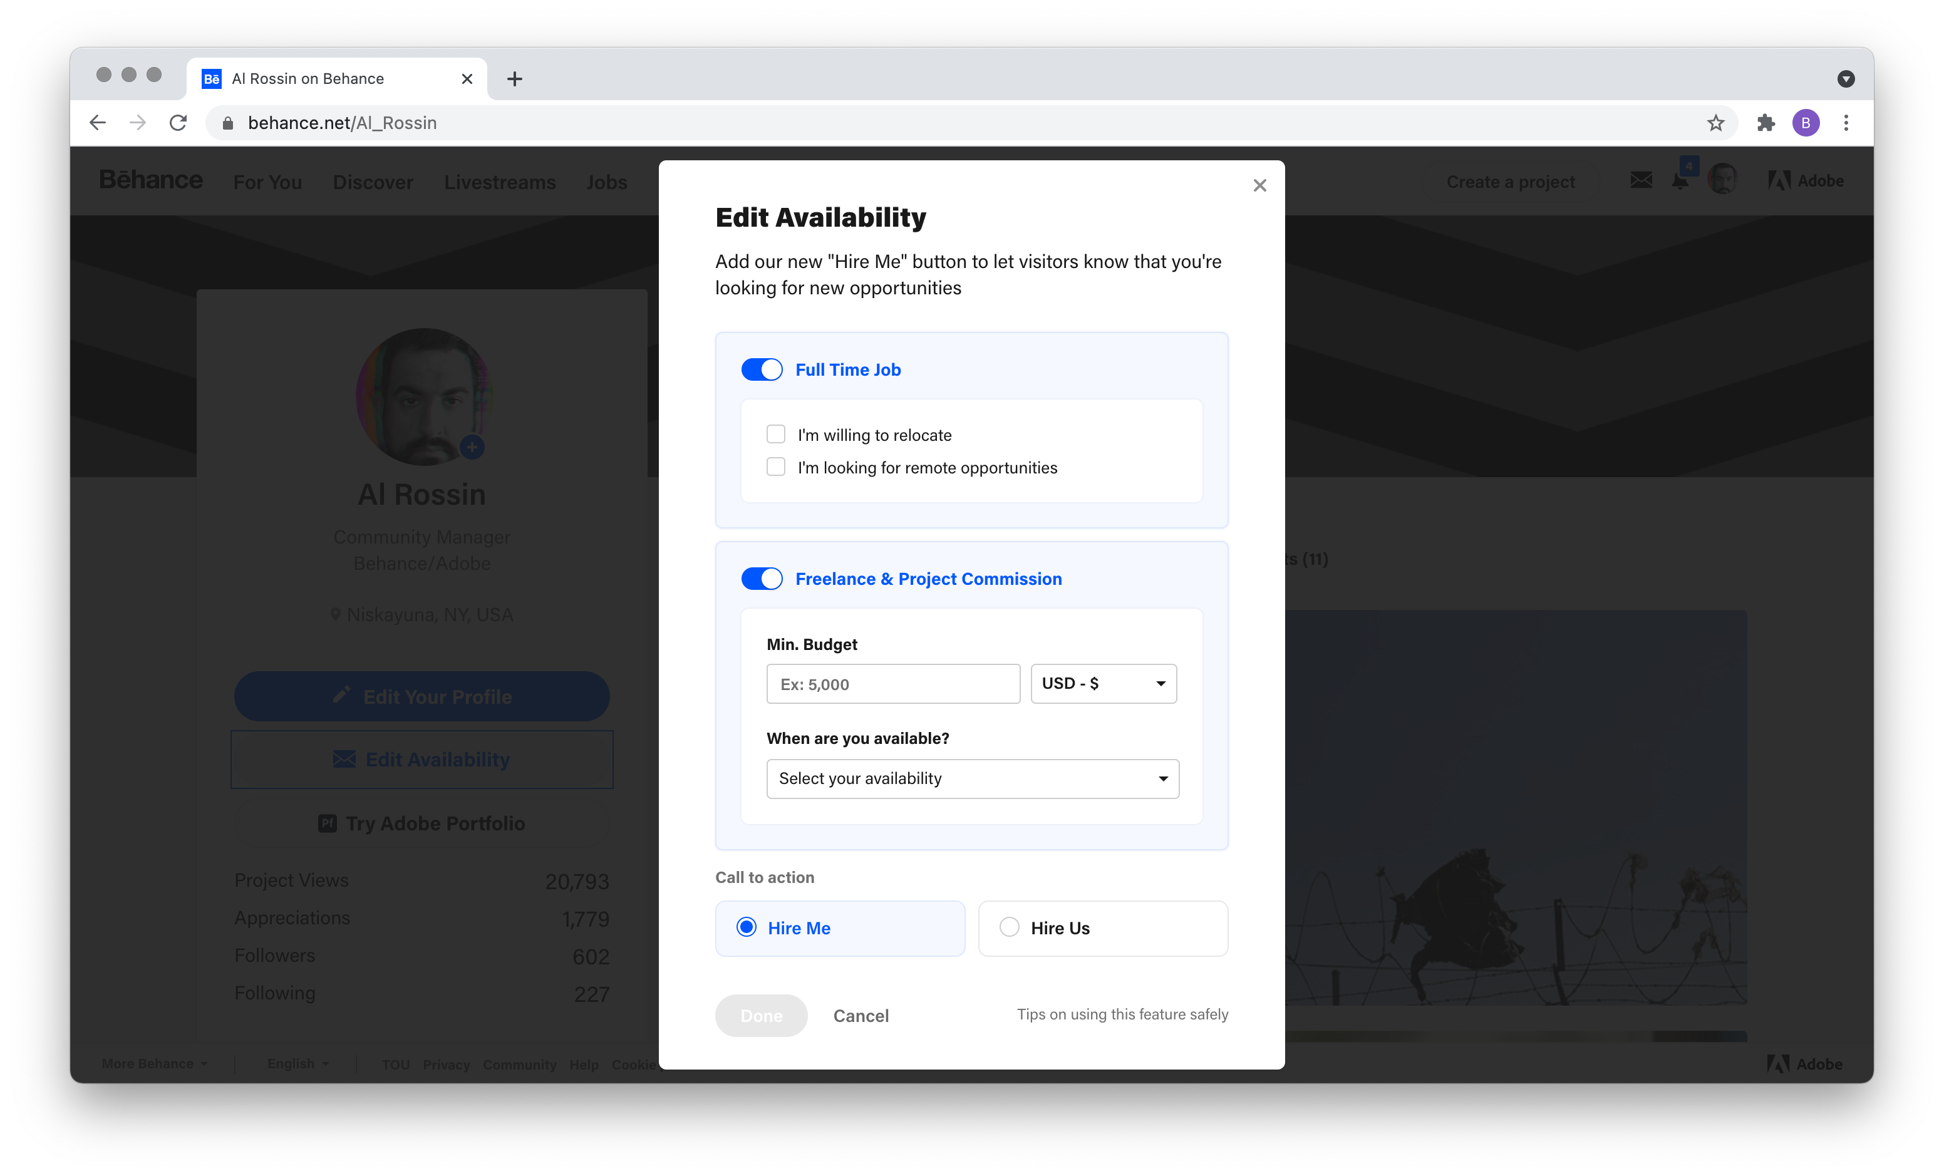Image resolution: width=1944 pixels, height=1176 pixels.
Task: Click the Cancel button
Action: coord(860,1015)
